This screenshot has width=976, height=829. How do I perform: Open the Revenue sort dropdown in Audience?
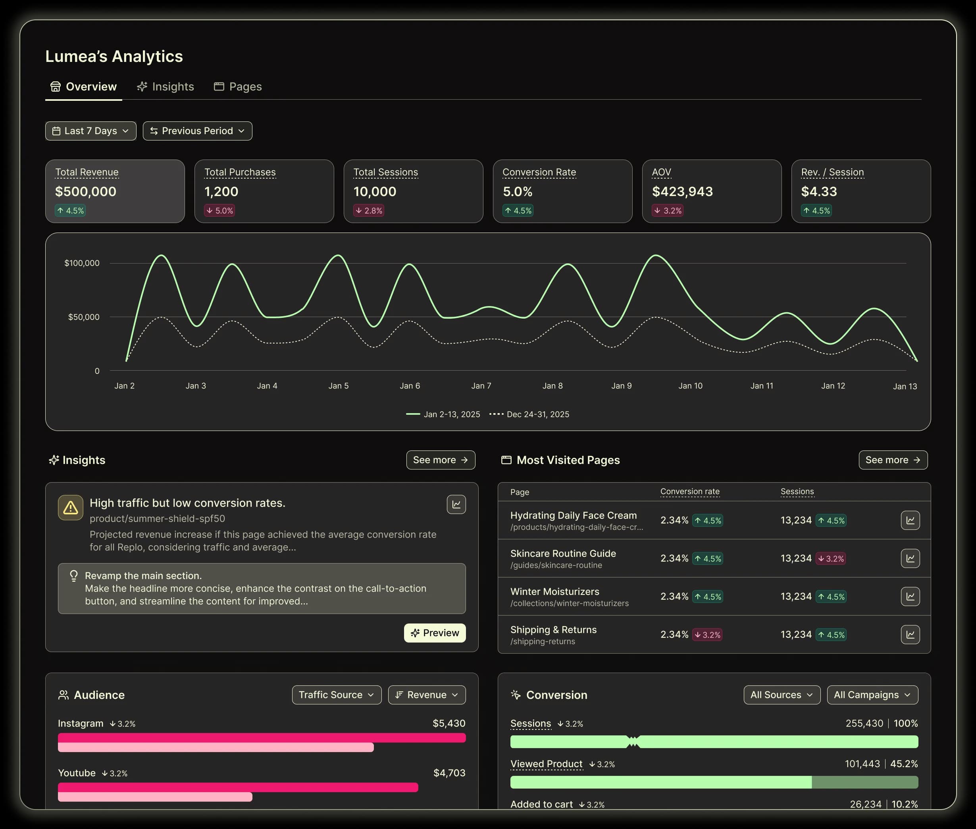(427, 695)
